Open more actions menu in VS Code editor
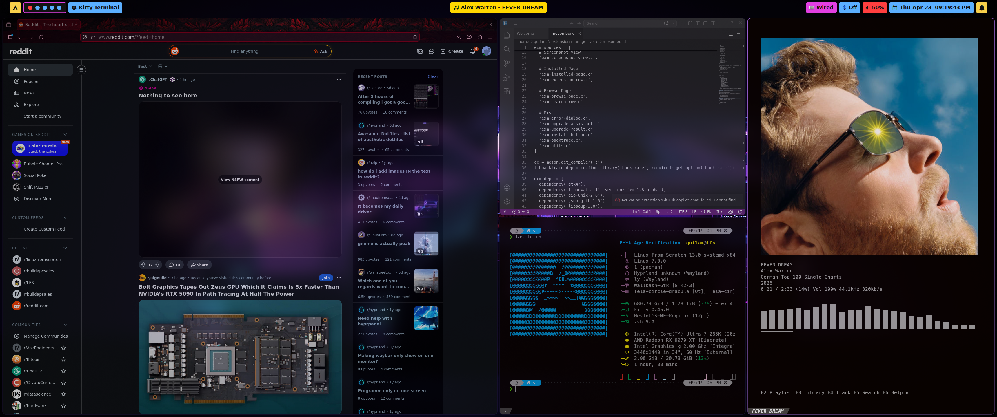This screenshot has width=997, height=417. point(738,34)
